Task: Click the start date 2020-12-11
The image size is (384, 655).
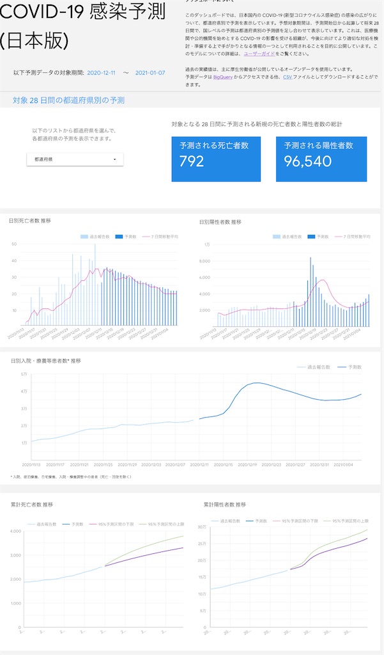Action: point(101,73)
